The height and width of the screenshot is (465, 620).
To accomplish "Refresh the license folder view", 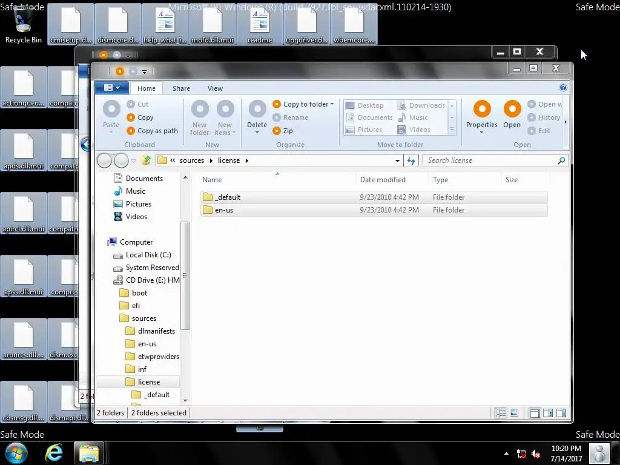I will [x=411, y=160].
